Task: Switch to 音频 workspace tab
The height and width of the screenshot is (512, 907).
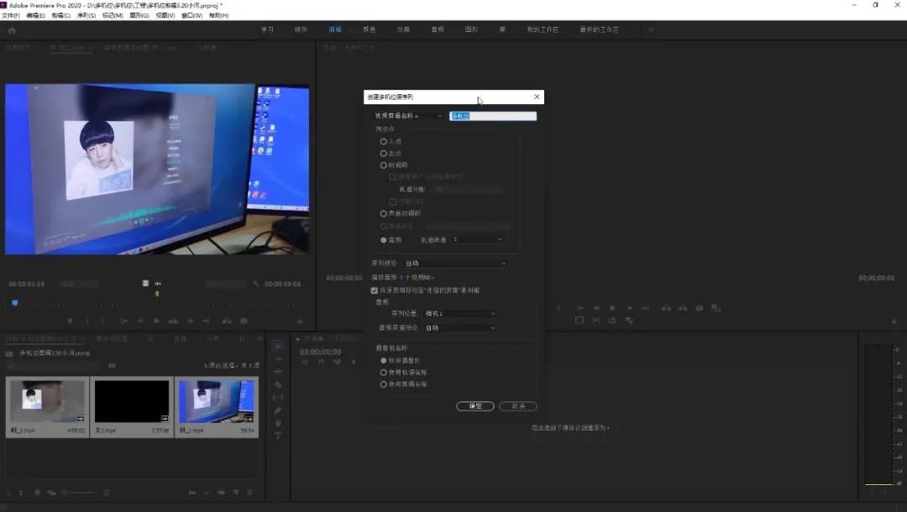Action: [438, 29]
